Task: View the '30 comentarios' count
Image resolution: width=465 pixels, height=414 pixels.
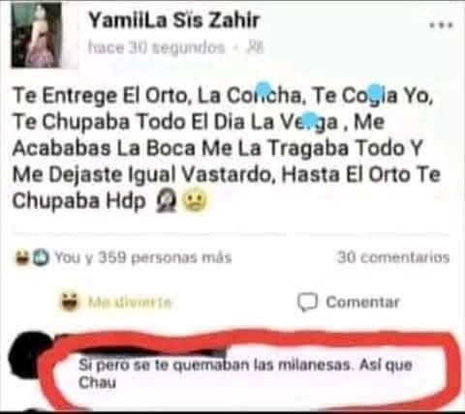Action: pyautogui.click(x=393, y=257)
